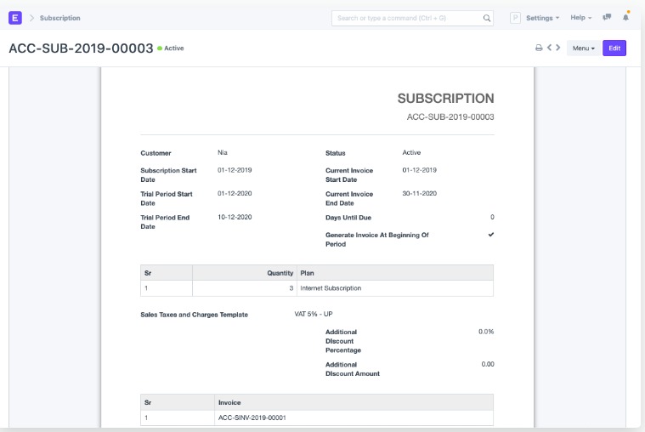Expand the Help dropdown
645x432 pixels.
coord(580,18)
